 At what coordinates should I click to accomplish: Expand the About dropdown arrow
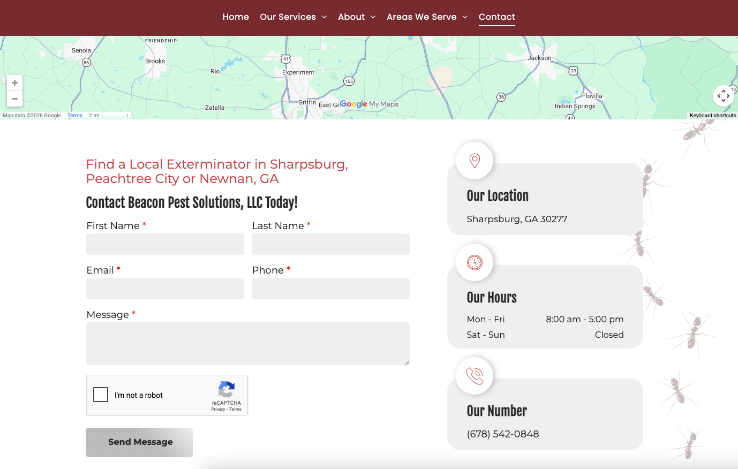point(373,17)
